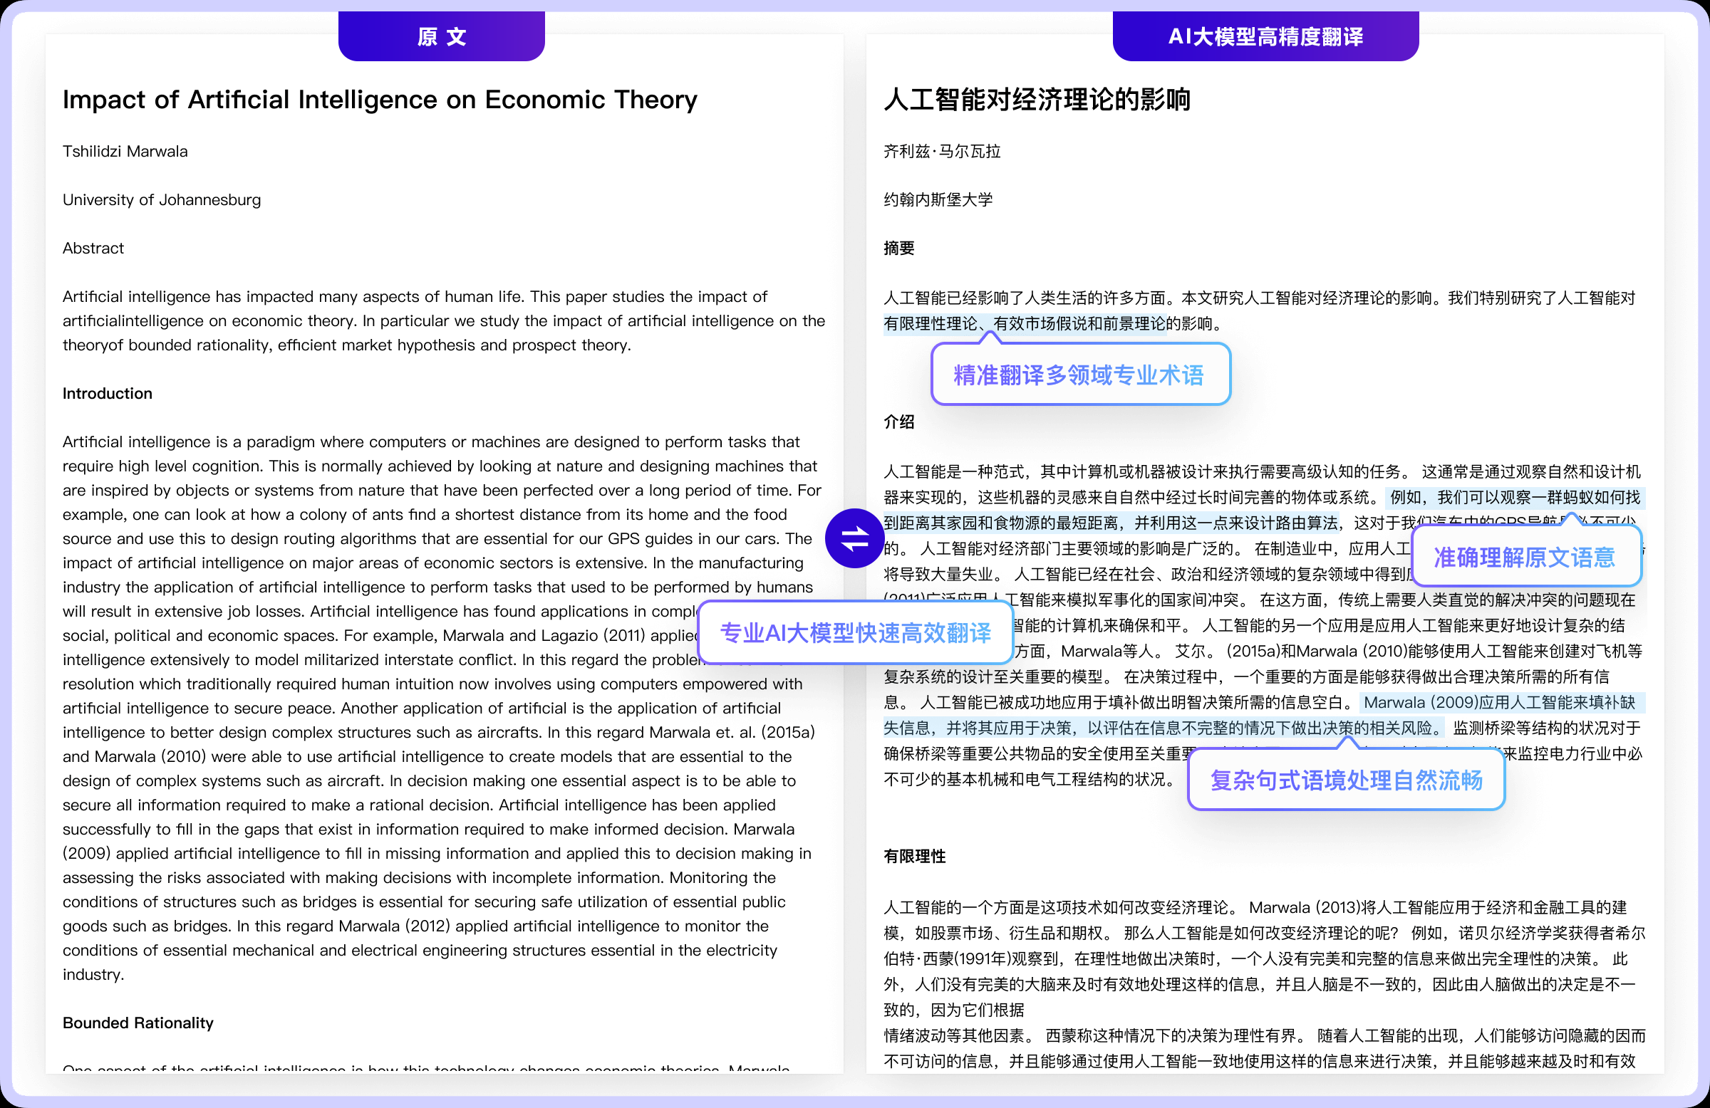Click the 准确理解原文语意 callout bubble
1710x1108 pixels.
[1525, 558]
